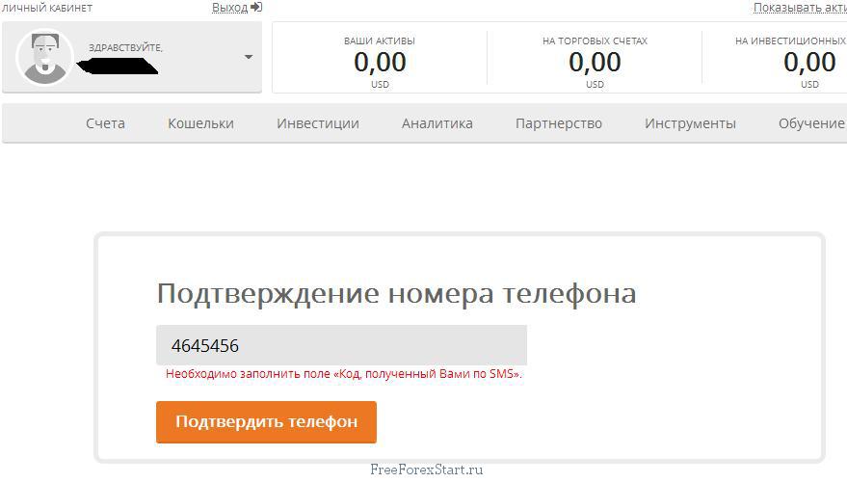The width and height of the screenshot is (847, 483).
Task: Click the Ваши активы balance amount
Action: tap(380, 63)
